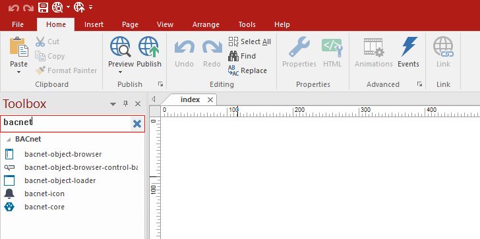Screen dimensions: 480x239
Task: Switch to the Insert ribbon tab
Action: 94,25
